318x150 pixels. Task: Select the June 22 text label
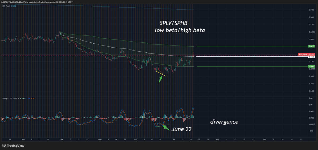[x=181, y=129]
